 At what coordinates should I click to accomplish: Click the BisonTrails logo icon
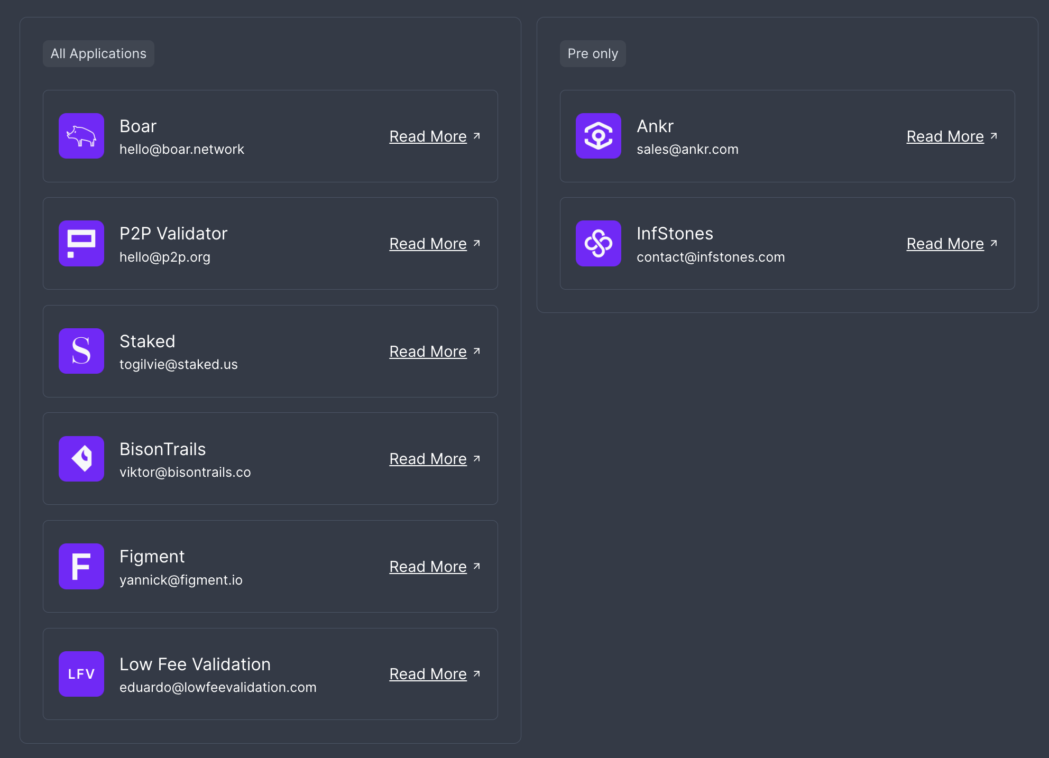coord(81,459)
